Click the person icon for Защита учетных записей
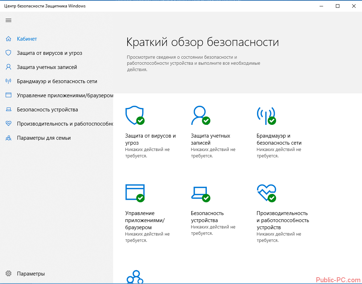 tap(8, 67)
